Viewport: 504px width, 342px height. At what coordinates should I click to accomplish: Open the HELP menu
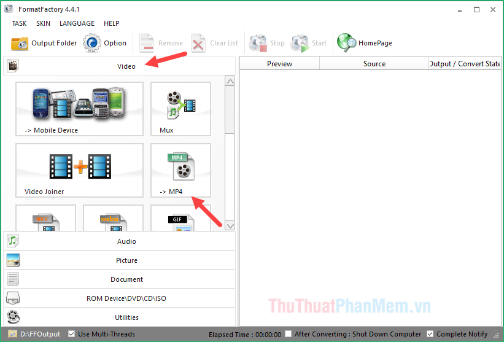point(112,23)
